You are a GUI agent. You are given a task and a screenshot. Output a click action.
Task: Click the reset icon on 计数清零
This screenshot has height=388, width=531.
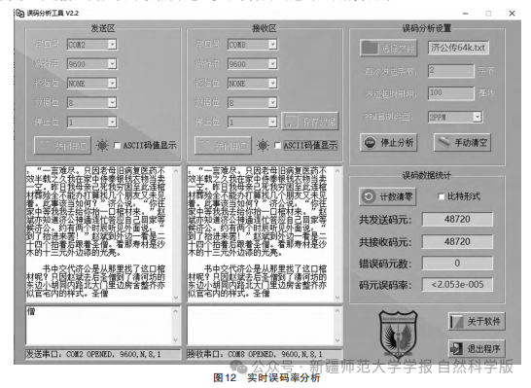coord(369,196)
